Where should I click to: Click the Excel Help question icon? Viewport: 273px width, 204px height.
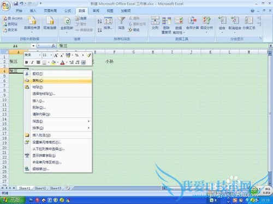(x=252, y=11)
